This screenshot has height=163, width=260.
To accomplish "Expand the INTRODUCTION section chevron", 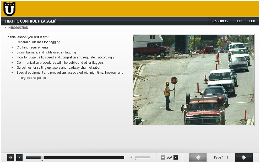I will pos(6,28).
